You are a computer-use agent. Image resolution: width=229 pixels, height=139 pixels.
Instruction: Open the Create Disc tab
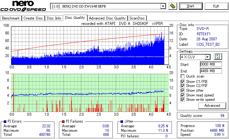click(x=33, y=18)
